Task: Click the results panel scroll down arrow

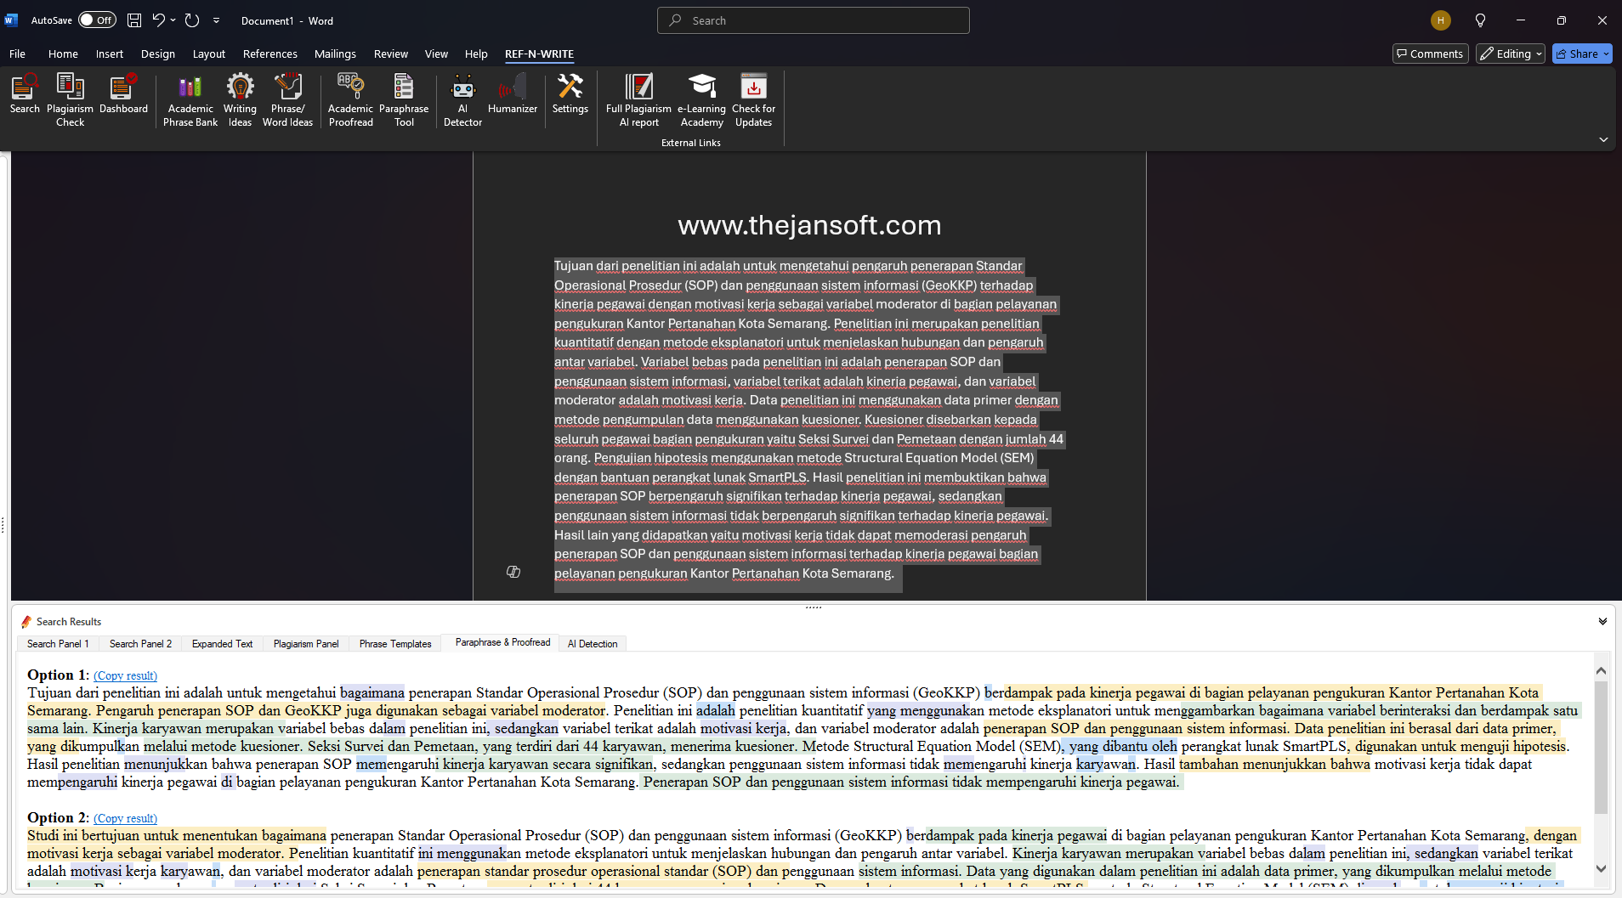Action: (1602, 868)
